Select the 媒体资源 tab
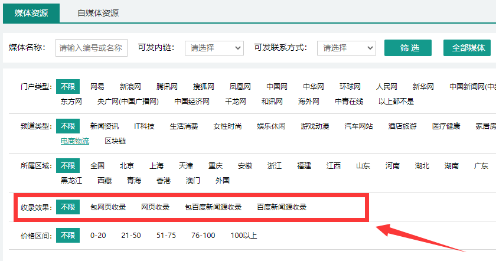Viewport: 496px width, 261px height. tap(31, 12)
